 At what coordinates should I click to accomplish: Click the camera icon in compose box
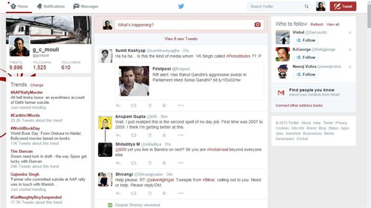click(x=258, y=24)
